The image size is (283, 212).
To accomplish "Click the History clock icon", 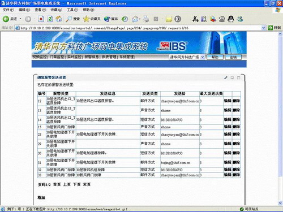I will pos(125,19).
